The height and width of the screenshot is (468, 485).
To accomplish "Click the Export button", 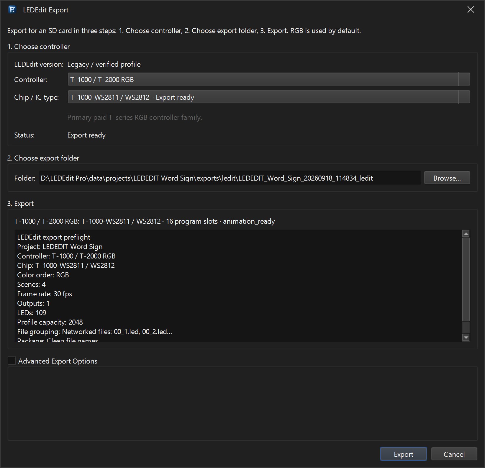I will (x=403, y=454).
